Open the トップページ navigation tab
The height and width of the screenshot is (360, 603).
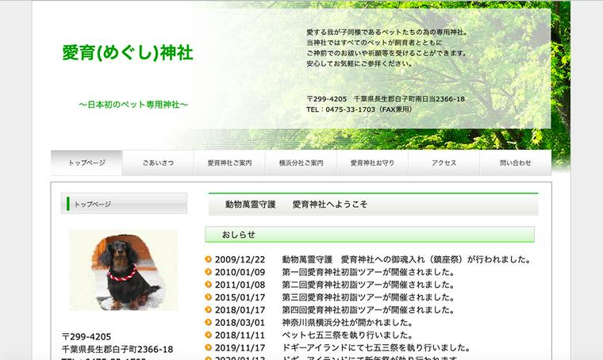[86, 163]
